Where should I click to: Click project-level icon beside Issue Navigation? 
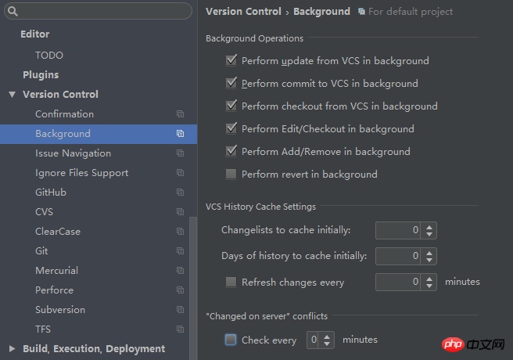(181, 153)
